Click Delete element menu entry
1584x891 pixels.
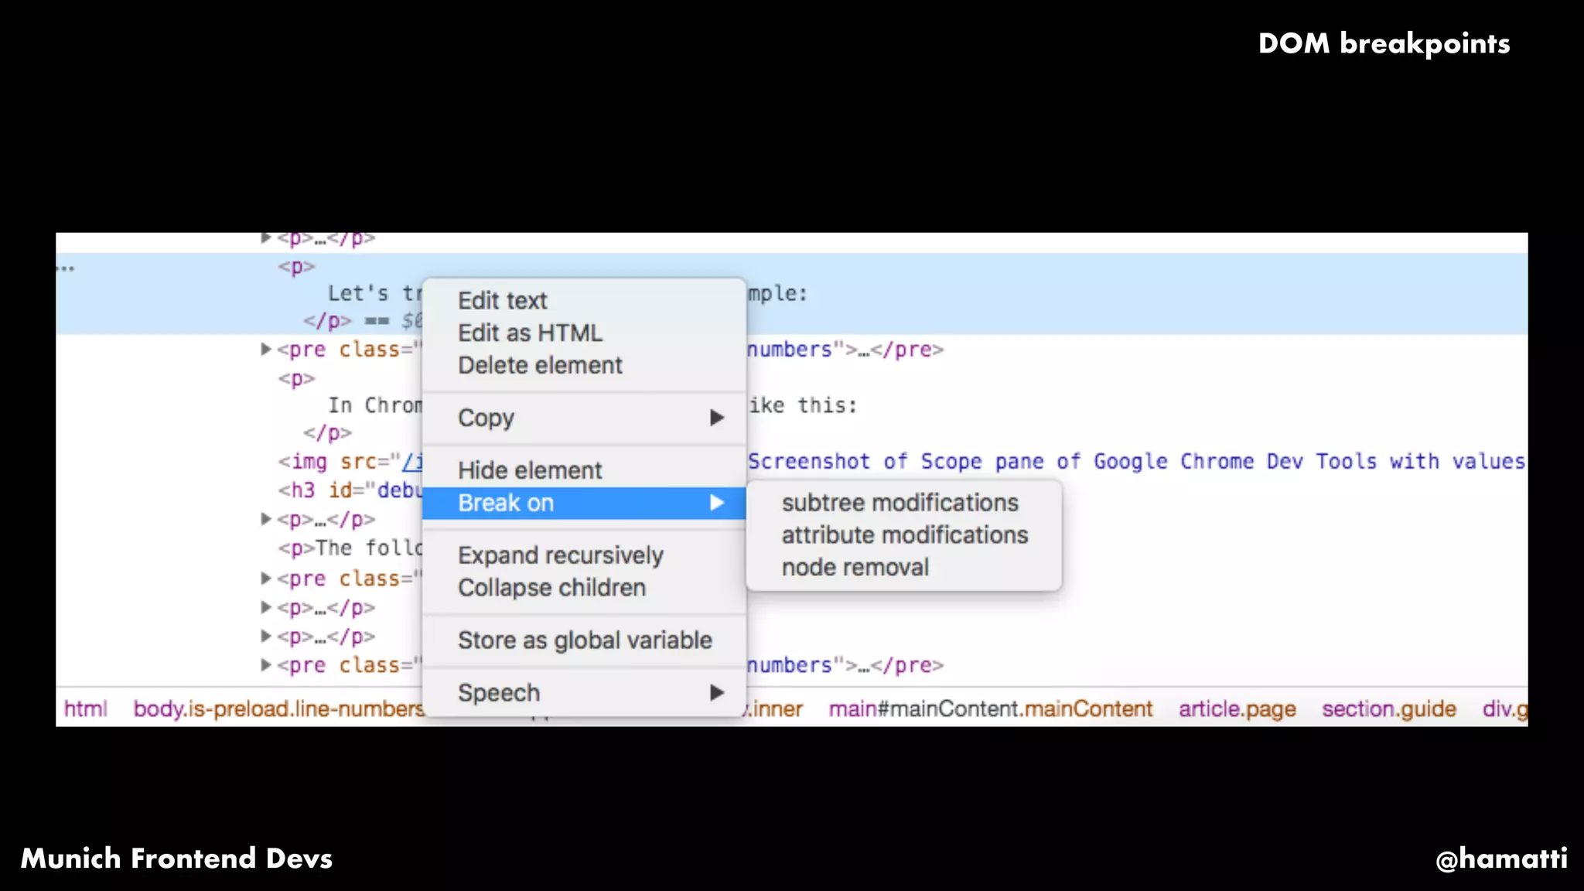[x=540, y=365]
